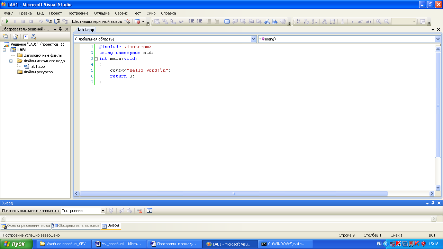The width and height of the screenshot is (443, 249).
Task: Click Find Message in Code output icon
Action: 111,211
